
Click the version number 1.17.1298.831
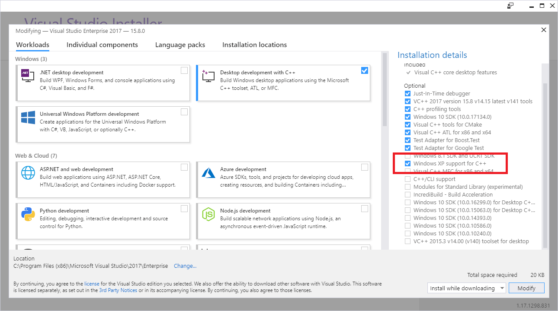coord(533,305)
